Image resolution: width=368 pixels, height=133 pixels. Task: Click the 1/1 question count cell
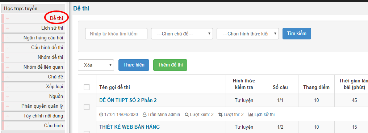[x=280, y=100]
